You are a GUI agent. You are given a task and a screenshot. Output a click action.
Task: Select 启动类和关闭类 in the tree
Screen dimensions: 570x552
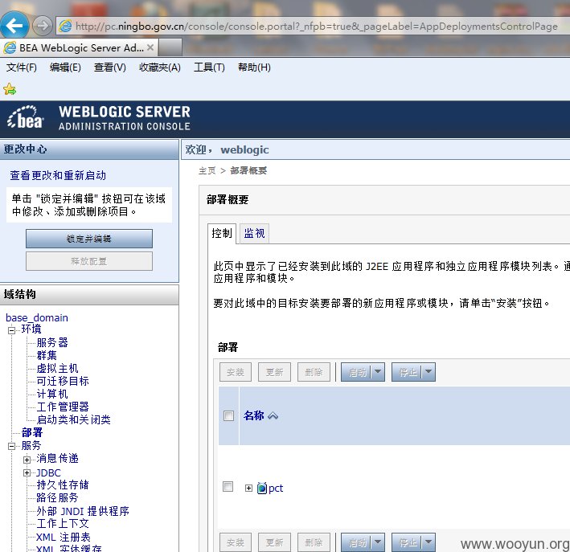pyautogui.click(x=73, y=419)
